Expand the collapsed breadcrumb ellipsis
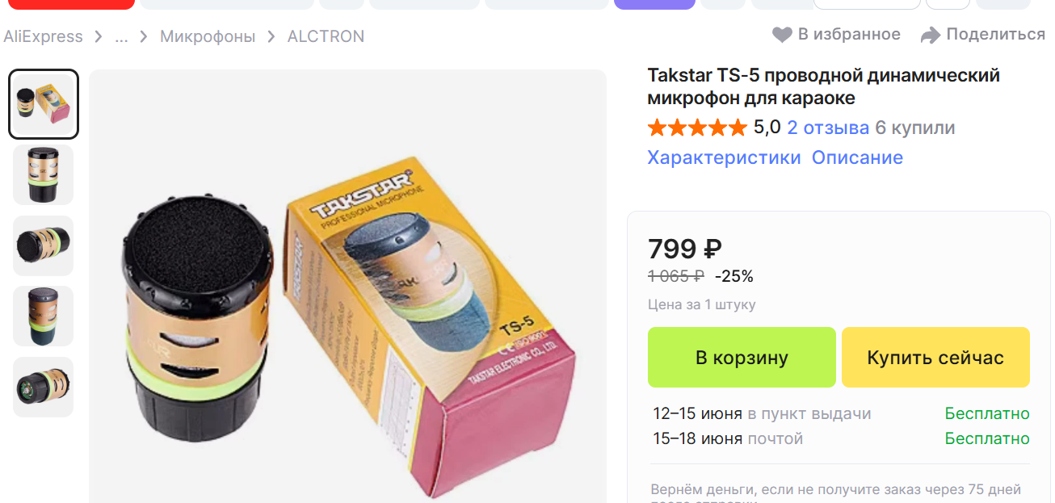Viewport: 1055px width, 503px height. point(121,36)
